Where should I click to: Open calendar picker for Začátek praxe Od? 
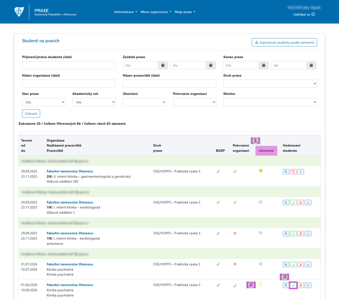point(163,65)
